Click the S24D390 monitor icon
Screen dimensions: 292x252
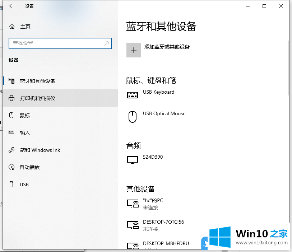coord(133,160)
